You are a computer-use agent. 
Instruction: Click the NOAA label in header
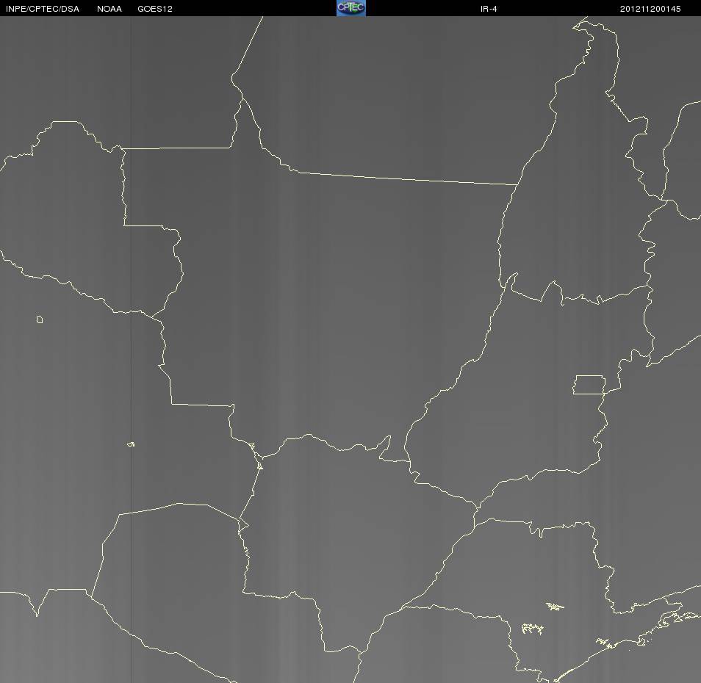109,9
